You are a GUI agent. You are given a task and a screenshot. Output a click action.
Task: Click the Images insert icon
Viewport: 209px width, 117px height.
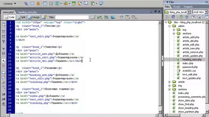(x=57, y=4)
